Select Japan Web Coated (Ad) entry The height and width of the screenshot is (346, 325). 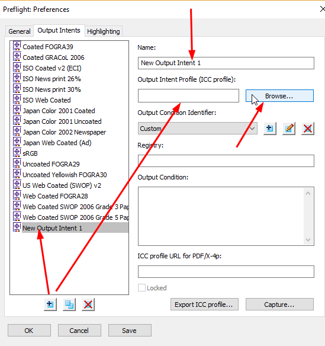57,143
